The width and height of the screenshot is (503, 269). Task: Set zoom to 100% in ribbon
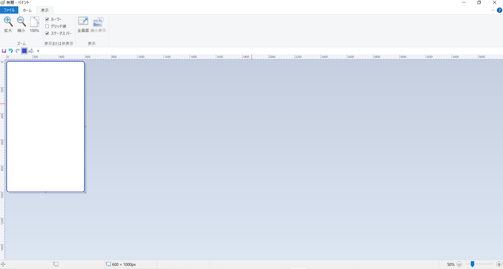(34, 25)
